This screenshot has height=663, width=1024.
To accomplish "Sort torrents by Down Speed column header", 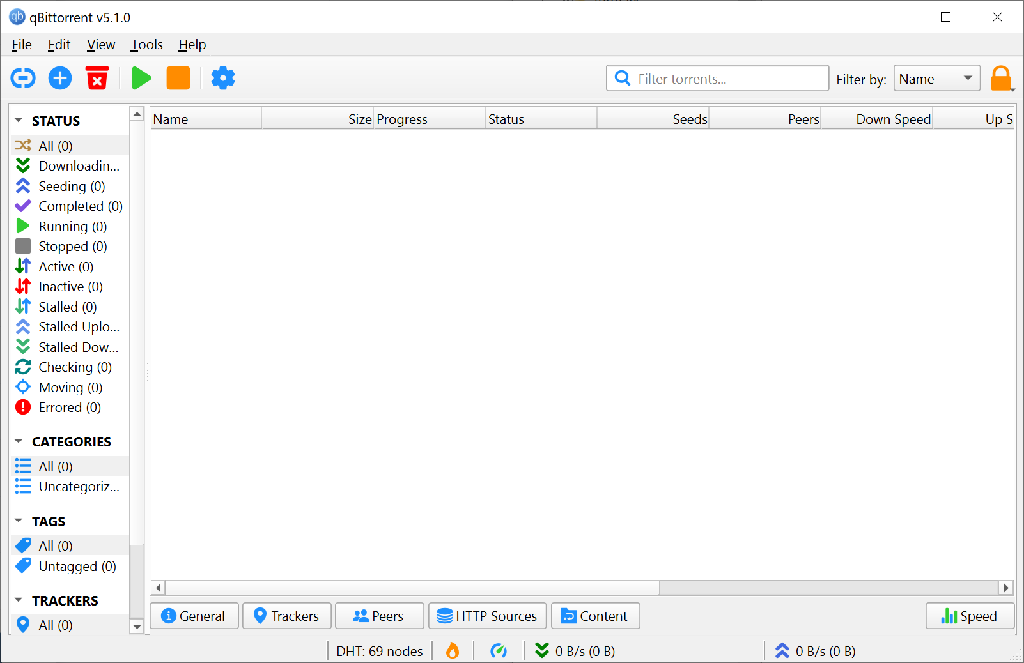I will [877, 119].
